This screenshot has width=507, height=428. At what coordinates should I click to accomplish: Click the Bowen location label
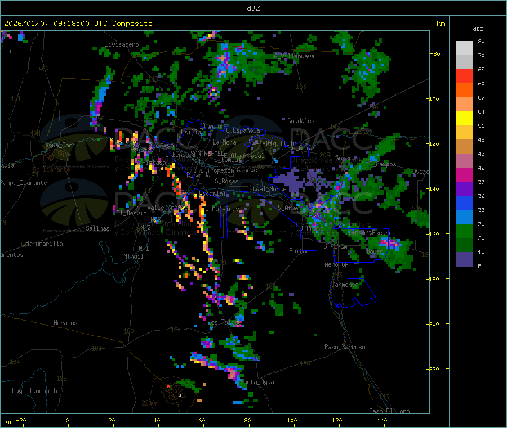[375, 251]
